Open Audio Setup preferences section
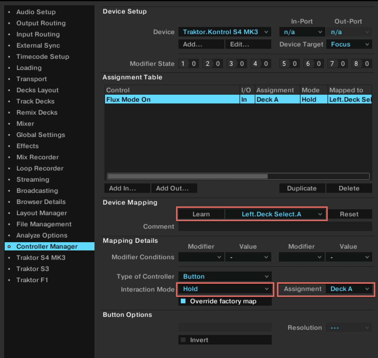The height and width of the screenshot is (358, 378). [x=36, y=12]
